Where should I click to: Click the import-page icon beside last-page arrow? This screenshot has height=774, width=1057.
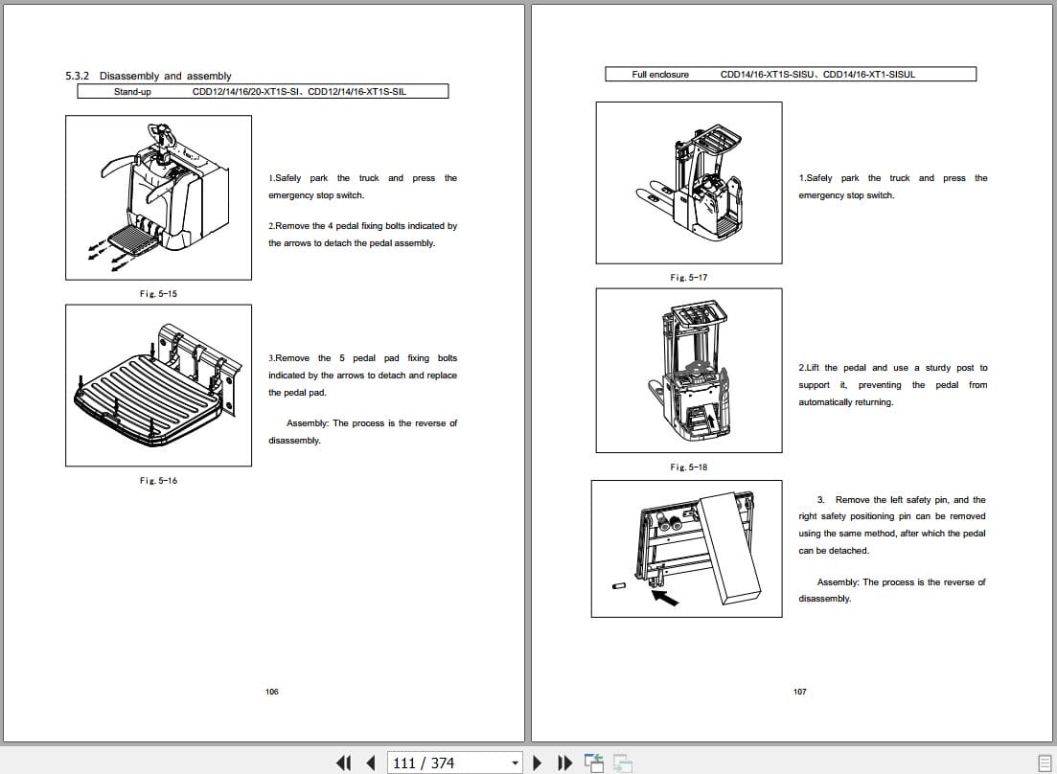tap(594, 763)
